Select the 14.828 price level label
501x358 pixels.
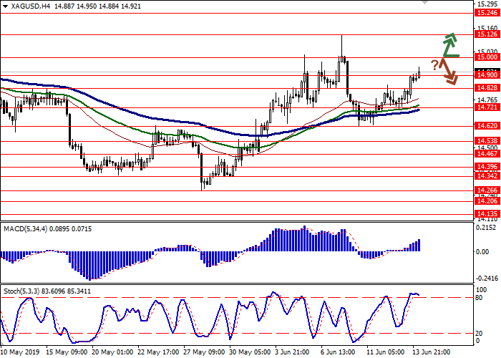click(487, 87)
